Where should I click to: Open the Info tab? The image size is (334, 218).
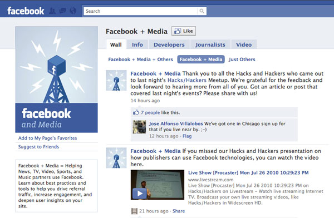pos(137,44)
